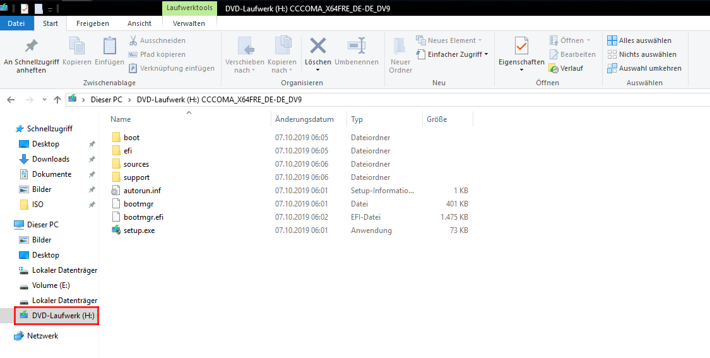This screenshot has height=358, width=710.
Task: Click the Neuer Ordner icon
Action: point(400,46)
